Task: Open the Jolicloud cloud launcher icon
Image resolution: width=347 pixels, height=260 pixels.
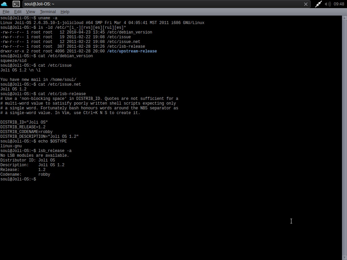Action: [x=4, y=4]
